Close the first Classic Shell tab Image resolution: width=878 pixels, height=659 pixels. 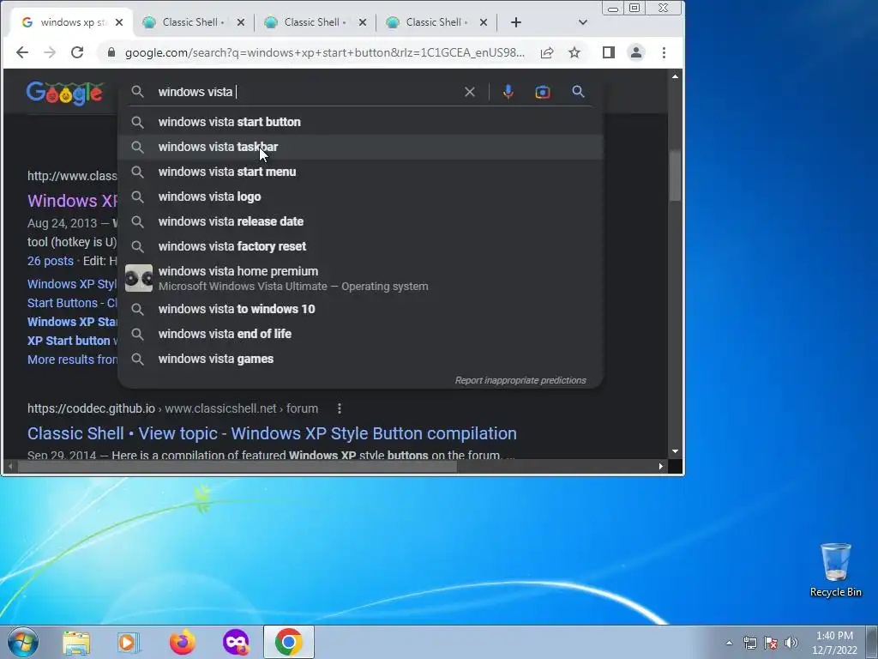click(241, 22)
